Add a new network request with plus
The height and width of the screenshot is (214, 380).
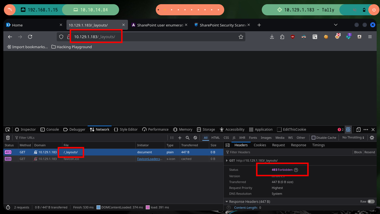[180, 138]
